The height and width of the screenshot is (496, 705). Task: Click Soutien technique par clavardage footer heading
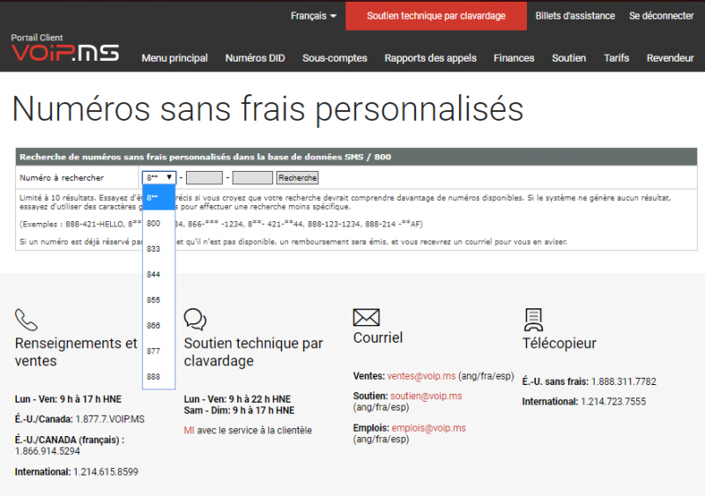point(253,352)
